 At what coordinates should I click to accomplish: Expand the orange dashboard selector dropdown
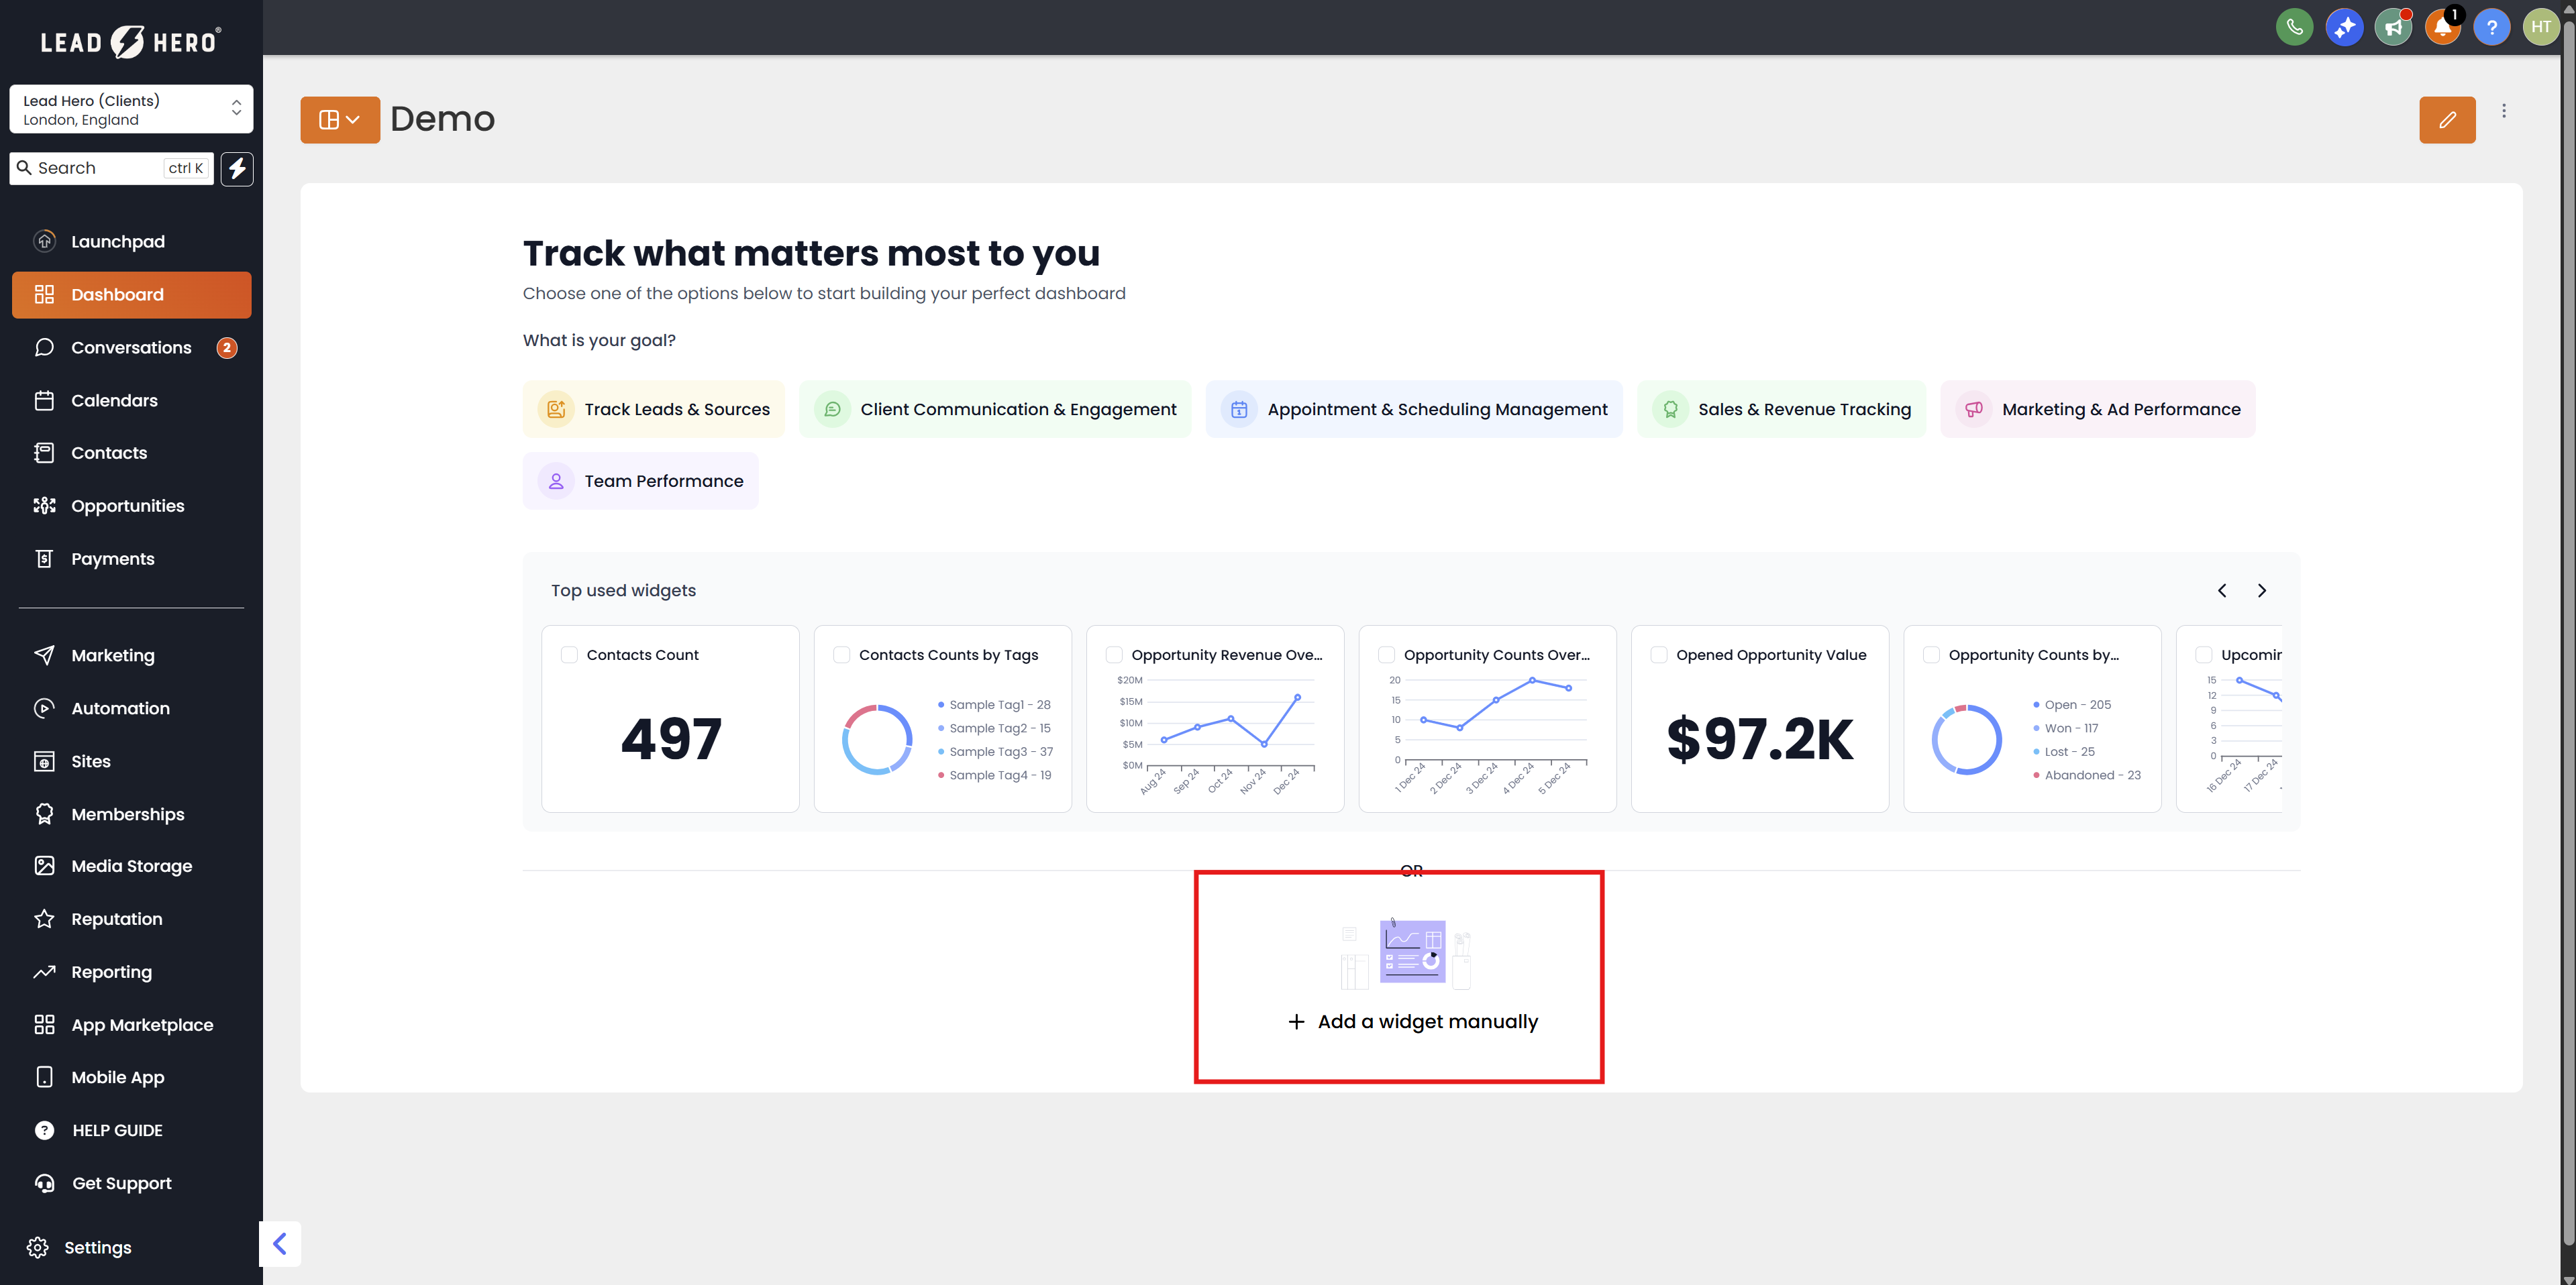(339, 120)
